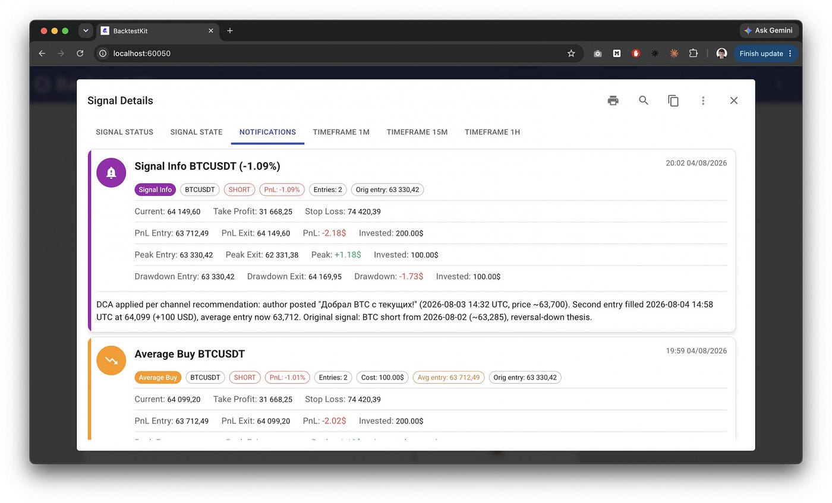The width and height of the screenshot is (832, 503).
Task: Expand the tab search dropdown arrow
Action: pyautogui.click(x=86, y=31)
